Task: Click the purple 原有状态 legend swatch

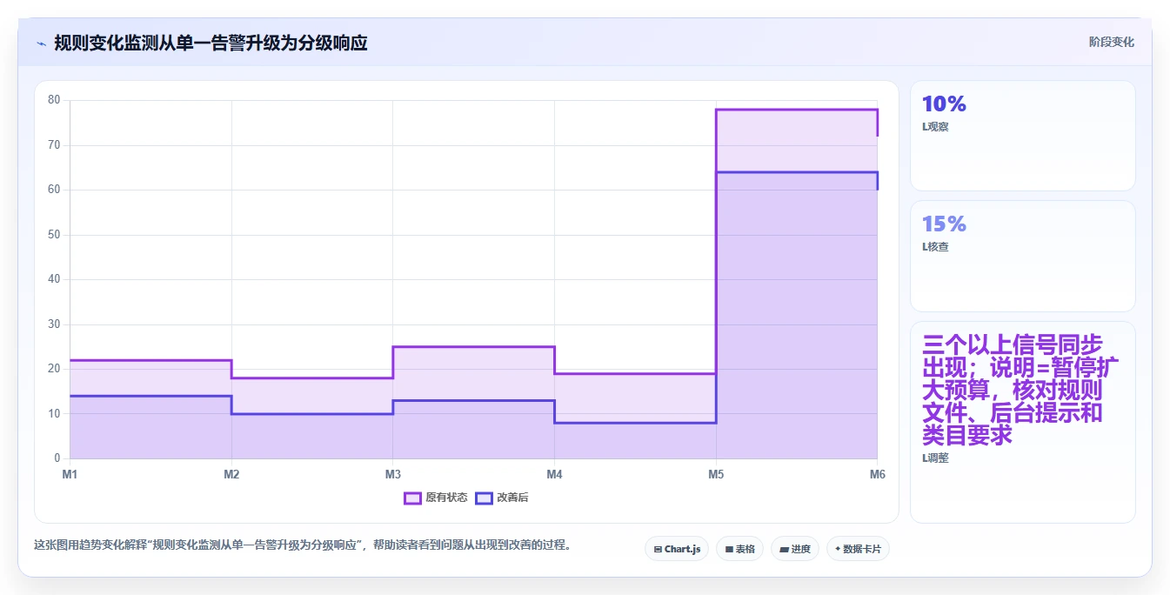Action: 412,498
